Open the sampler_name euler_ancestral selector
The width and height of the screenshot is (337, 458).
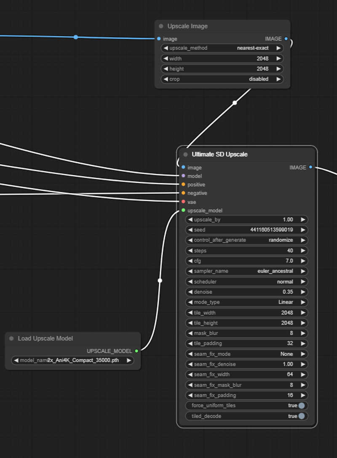click(x=246, y=271)
